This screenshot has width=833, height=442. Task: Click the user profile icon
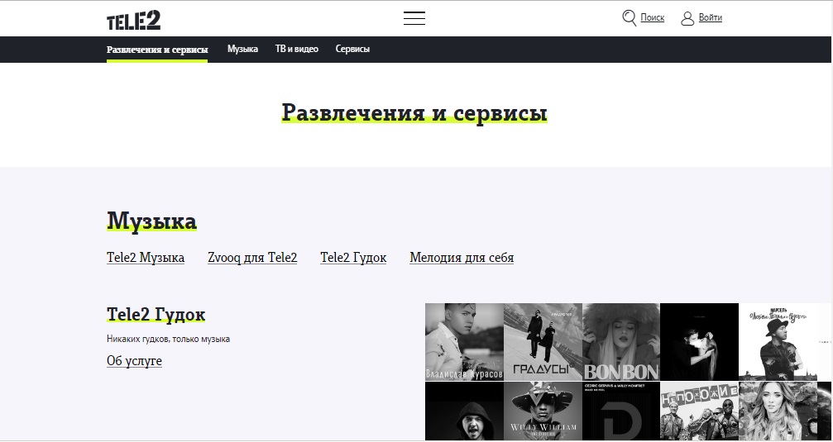(687, 18)
